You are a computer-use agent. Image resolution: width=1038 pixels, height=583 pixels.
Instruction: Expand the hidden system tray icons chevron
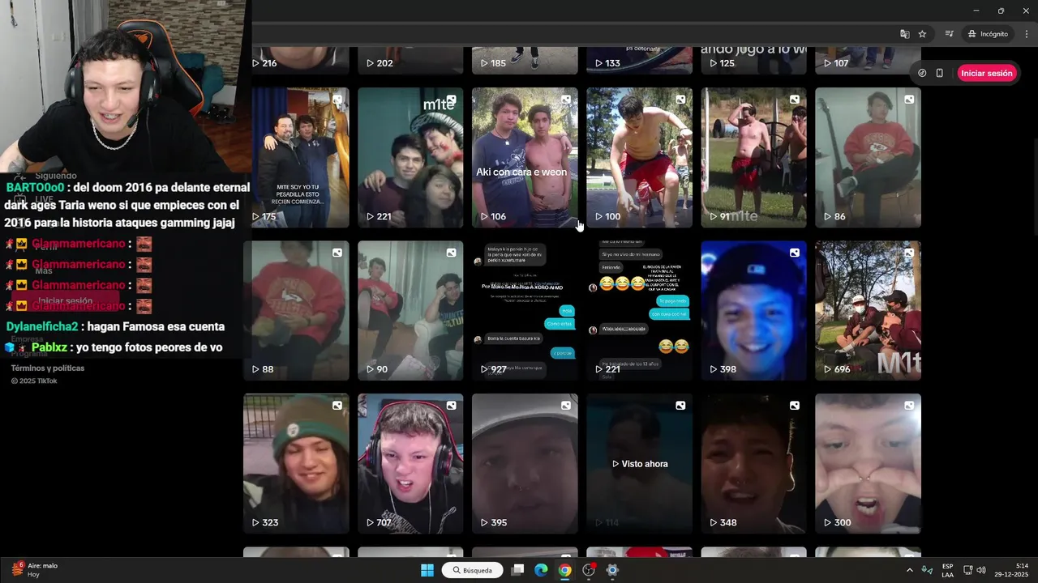[909, 570]
